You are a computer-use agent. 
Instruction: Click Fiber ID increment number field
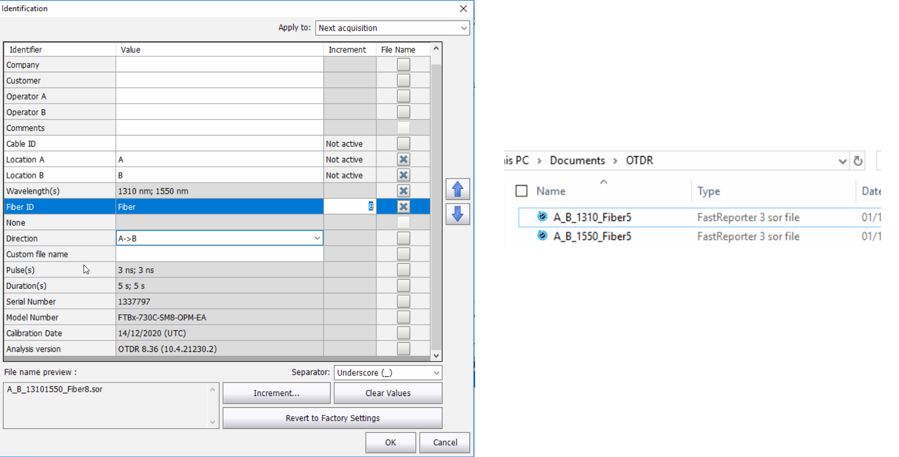click(x=350, y=207)
